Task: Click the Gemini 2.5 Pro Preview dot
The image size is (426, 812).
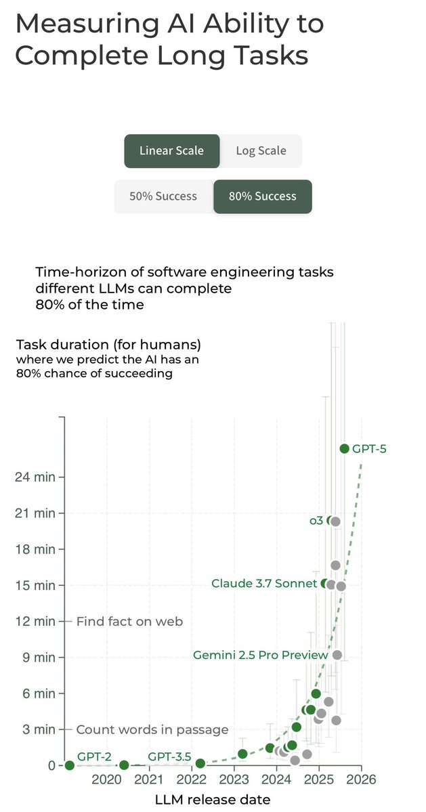Action: click(x=337, y=655)
